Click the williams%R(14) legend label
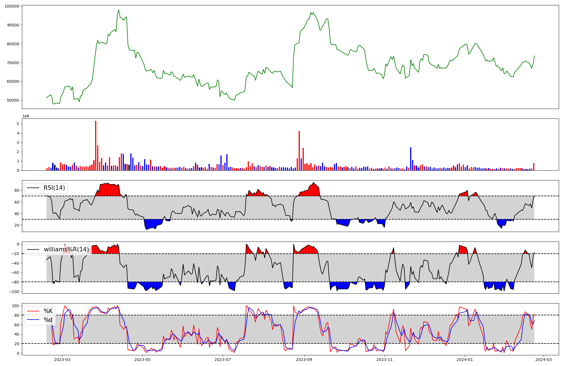 point(66,249)
